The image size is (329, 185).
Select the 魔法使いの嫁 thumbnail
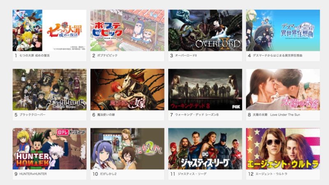[127, 89]
